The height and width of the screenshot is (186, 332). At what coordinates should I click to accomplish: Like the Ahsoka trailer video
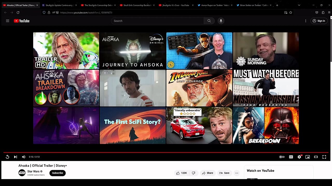[x=182, y=173]
